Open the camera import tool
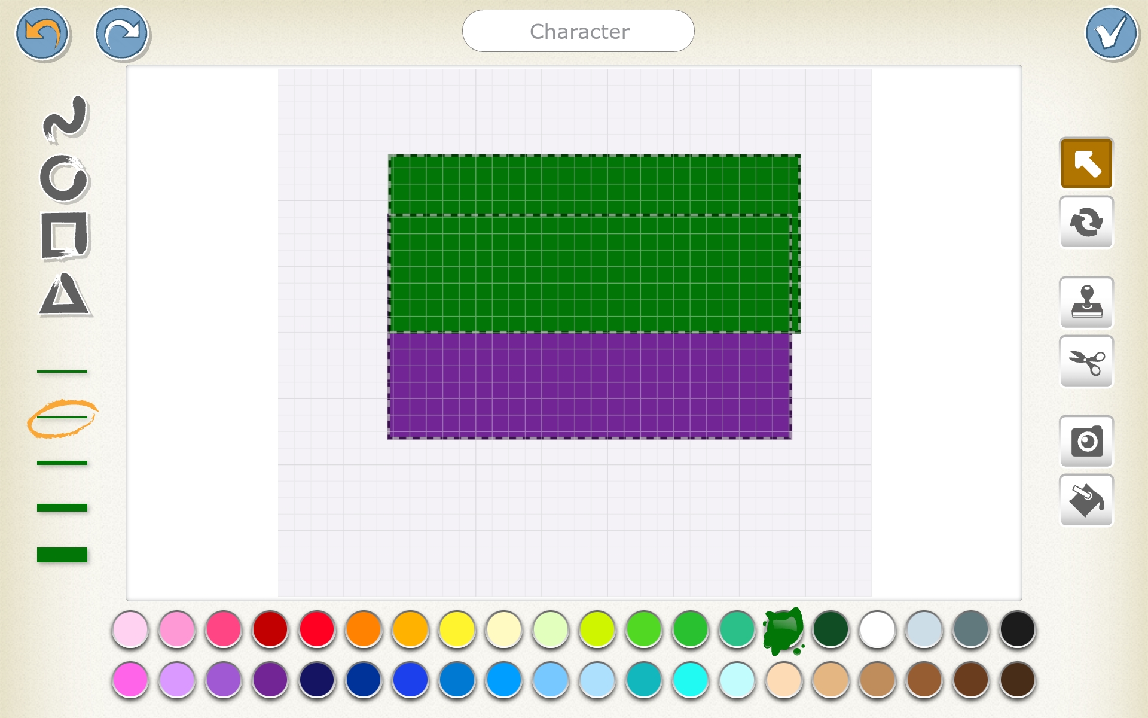Image resolution: width=1148 pixels, height=718 pixels. (1086, 442)
